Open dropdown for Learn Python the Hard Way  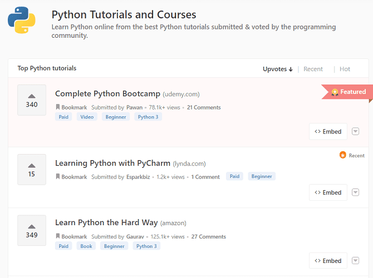coord(356,261)
